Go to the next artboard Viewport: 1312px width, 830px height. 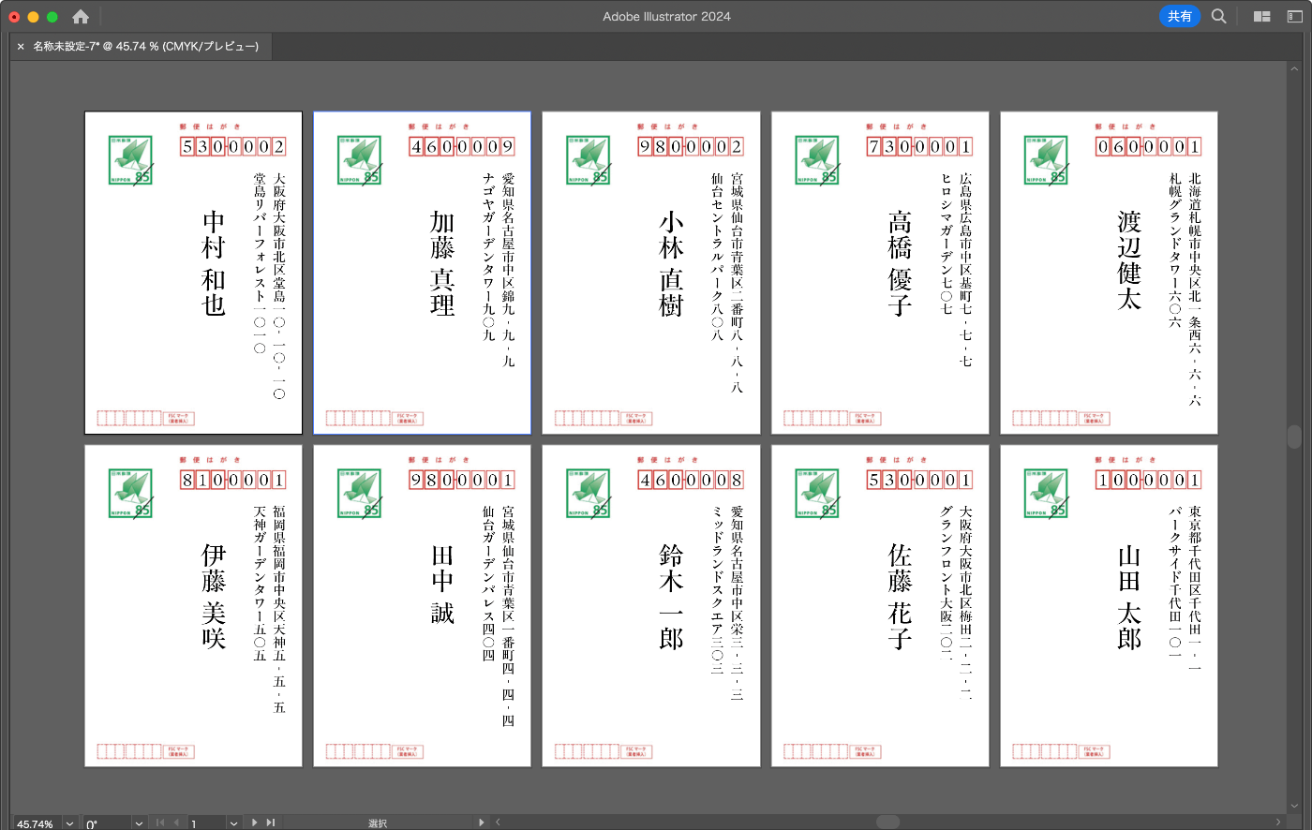[x=255, y=823]
